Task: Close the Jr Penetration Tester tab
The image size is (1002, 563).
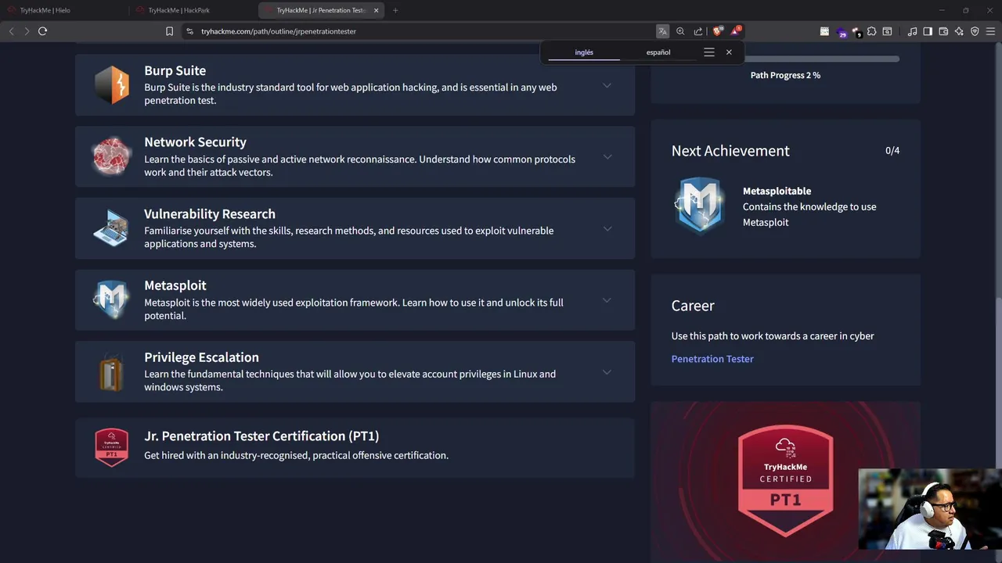Action: point(376,10)
